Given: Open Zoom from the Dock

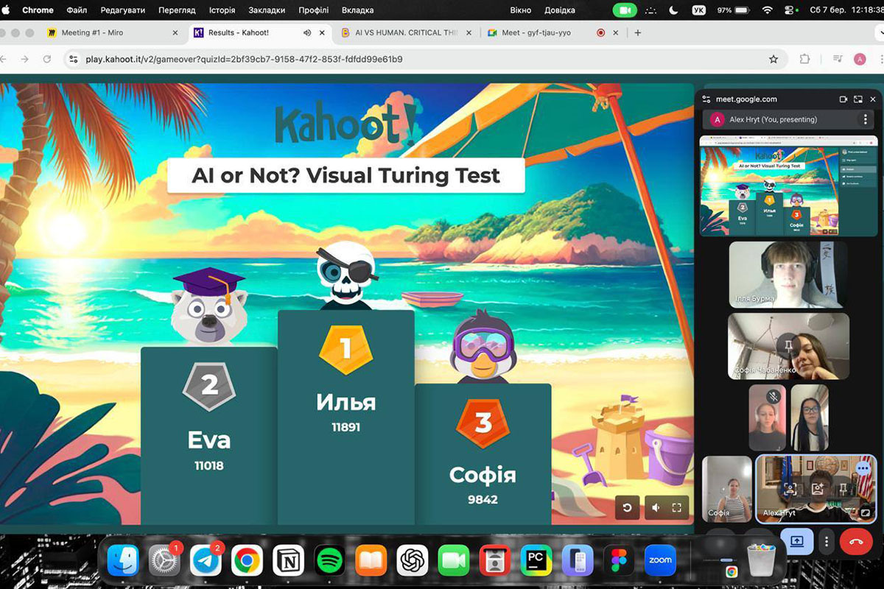Looking at the screenshot, I should (660, 561).
